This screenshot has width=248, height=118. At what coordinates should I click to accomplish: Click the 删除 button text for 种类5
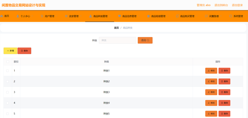(226, 114)
